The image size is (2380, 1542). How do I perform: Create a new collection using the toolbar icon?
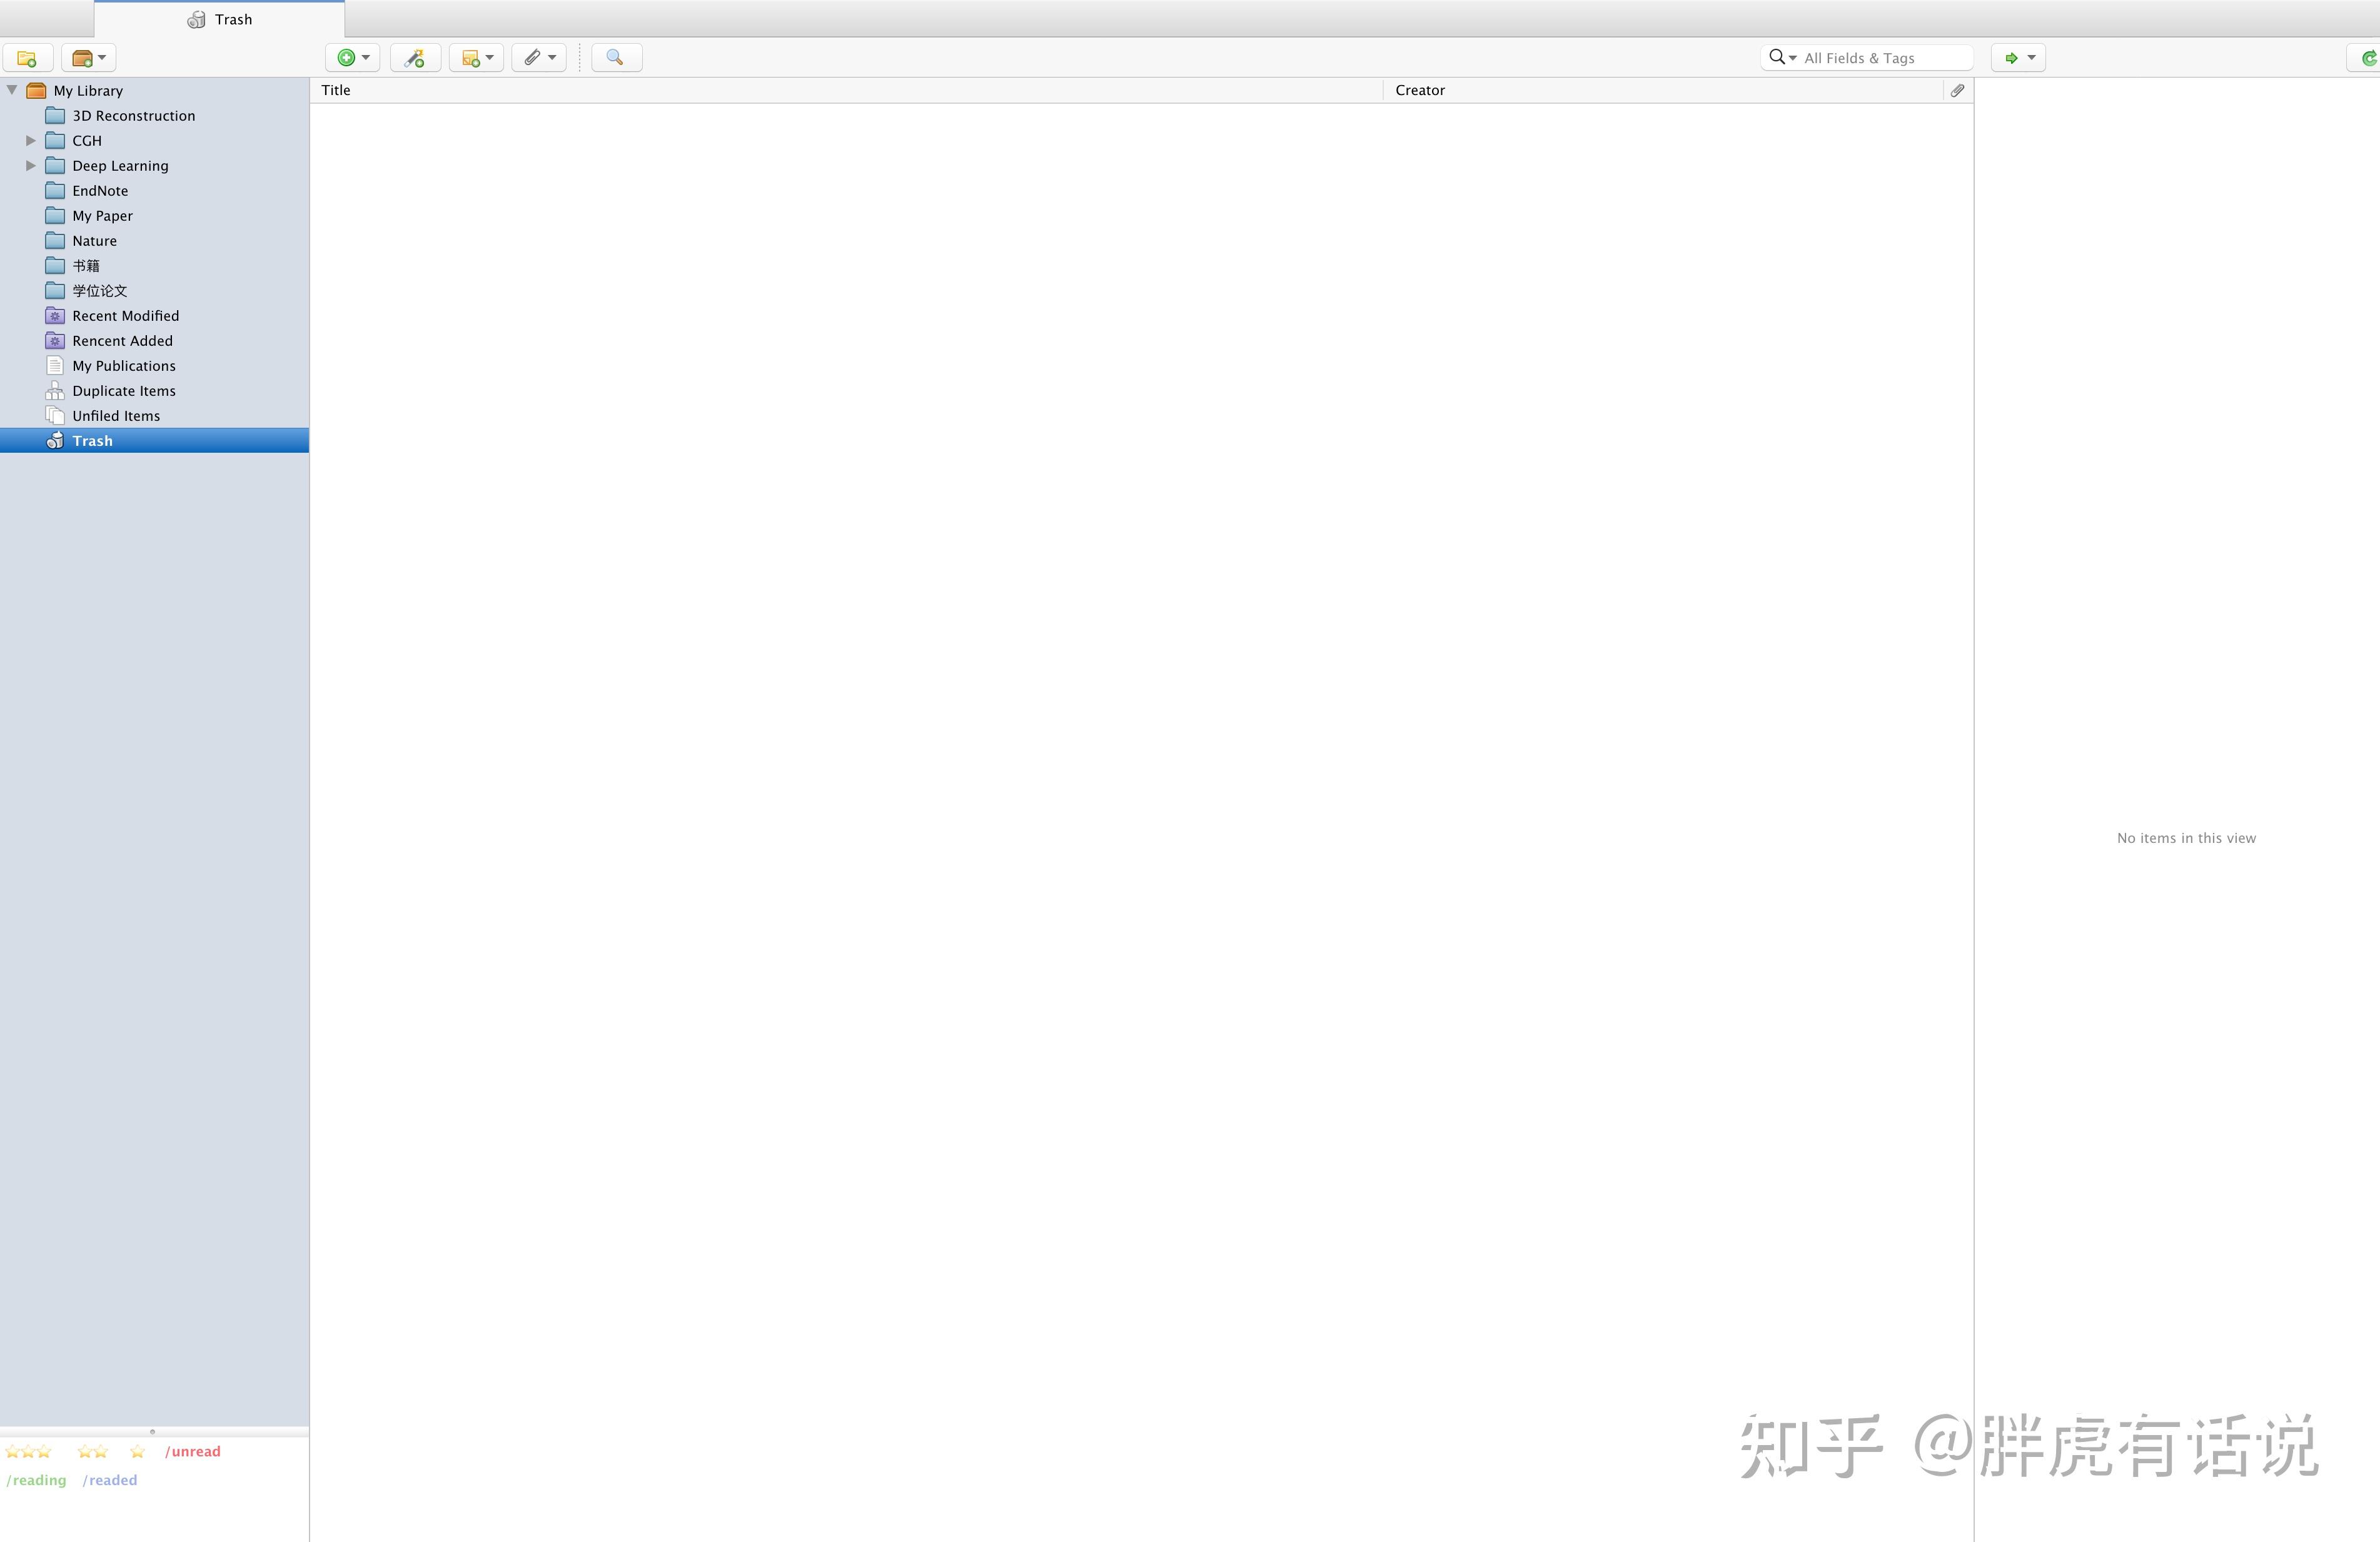27,57
